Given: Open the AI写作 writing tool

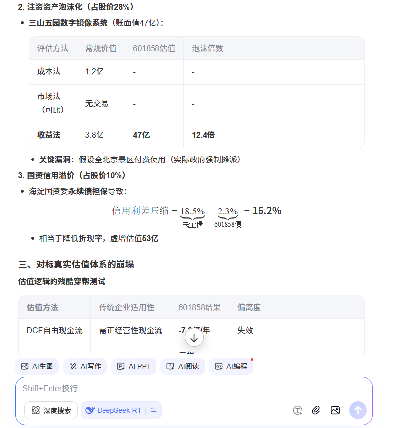Looking at the screenshot, I should (85, 366).
